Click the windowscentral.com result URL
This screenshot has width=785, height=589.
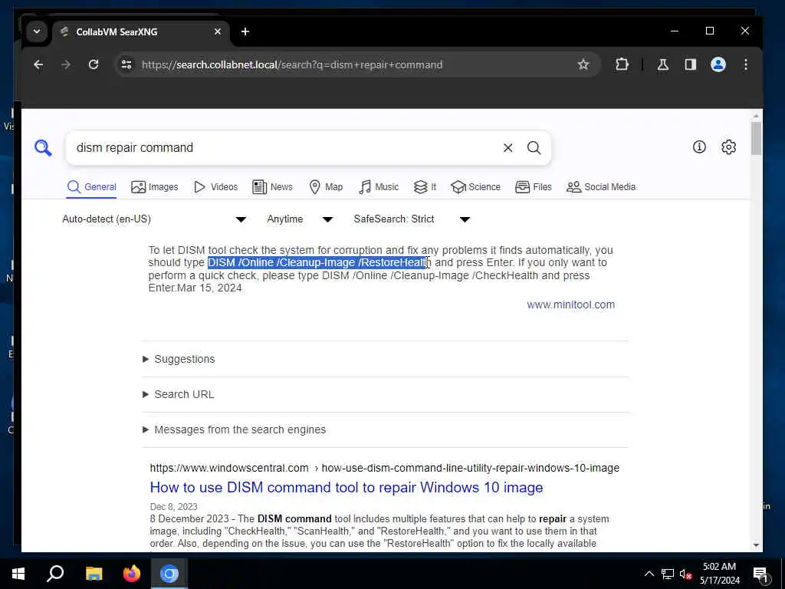point(385,468)
